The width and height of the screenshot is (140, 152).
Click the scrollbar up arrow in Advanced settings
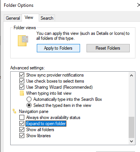[x=131, y=75]
